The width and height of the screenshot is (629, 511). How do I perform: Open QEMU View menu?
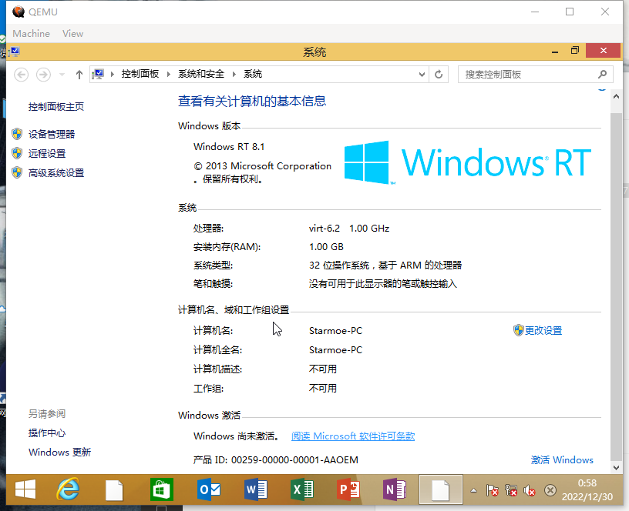[x=72, y=34]
